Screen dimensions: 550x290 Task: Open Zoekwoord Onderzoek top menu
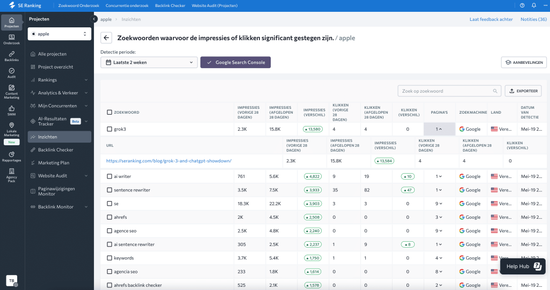[78, 5]
